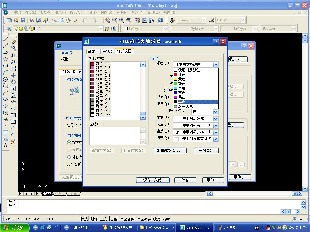The image size is (310, 232).
Task: Click the plot style list scroll-up arrow
Action: point(143,65)
